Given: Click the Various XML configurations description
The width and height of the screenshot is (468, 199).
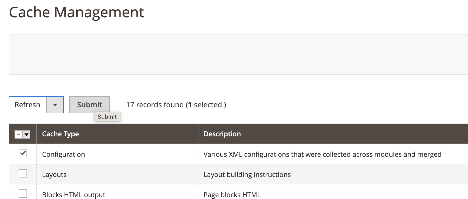Looking at the screenshot, I should [x=323, y=154].
